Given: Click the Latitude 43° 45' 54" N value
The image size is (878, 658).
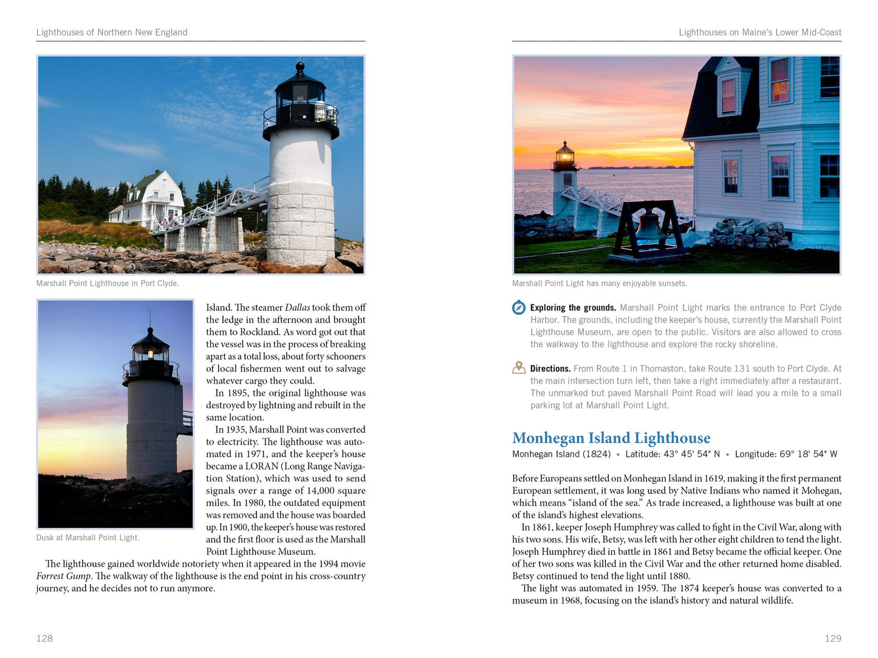Looking at the screenshot, I should pyautogui.click(x=673, y=454).
